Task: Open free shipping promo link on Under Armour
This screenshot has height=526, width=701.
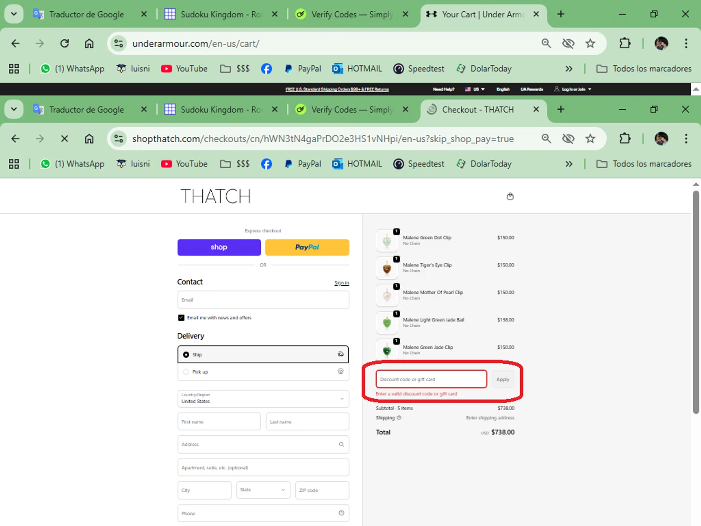Action: click(x=337, y=89)
